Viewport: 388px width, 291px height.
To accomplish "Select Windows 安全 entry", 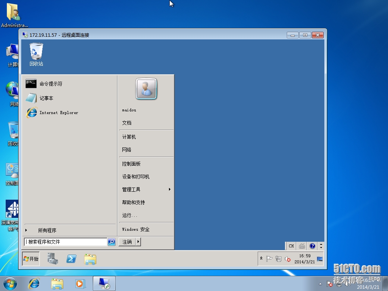I will point(136,229).
